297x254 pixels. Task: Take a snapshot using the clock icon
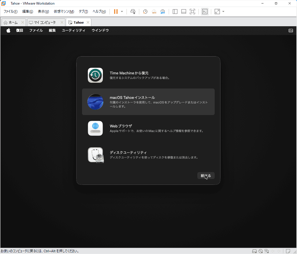pos(145,12)
